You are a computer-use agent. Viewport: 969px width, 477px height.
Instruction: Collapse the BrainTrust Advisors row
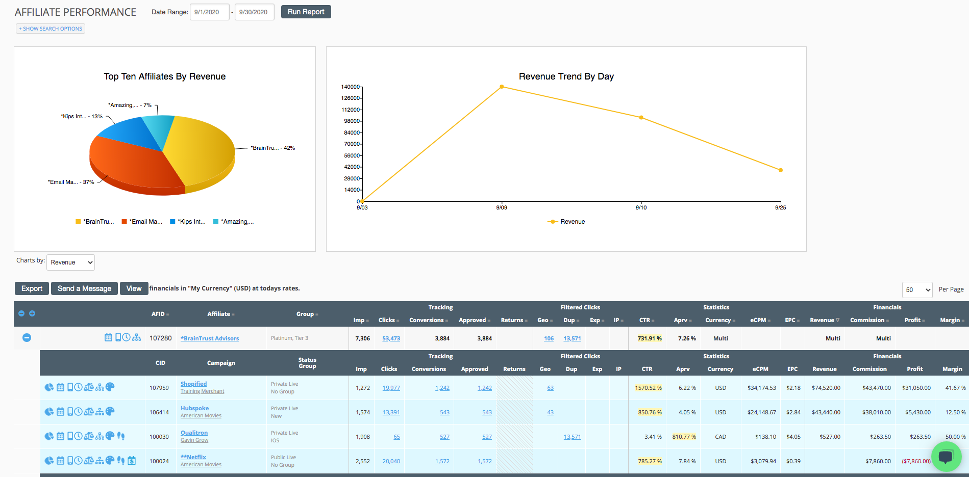27,338
